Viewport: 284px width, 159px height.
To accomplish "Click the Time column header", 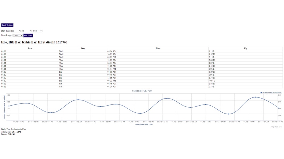I will point(158,49).
